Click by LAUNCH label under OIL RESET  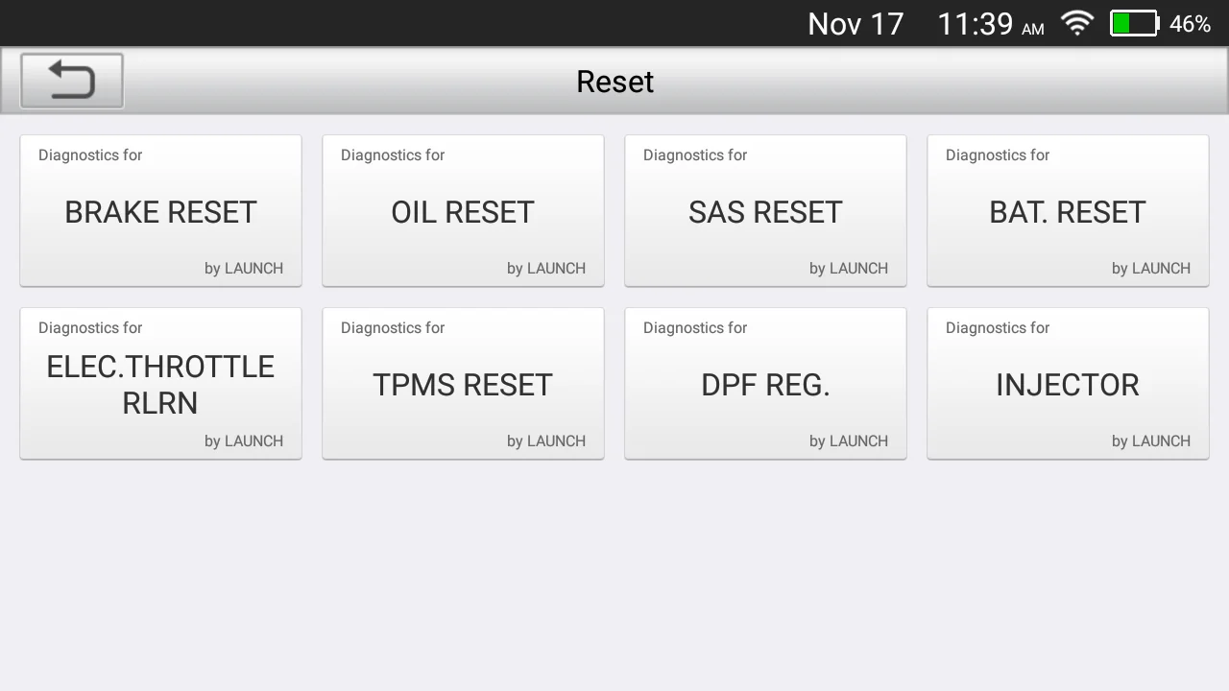click(x=546, y=269)
